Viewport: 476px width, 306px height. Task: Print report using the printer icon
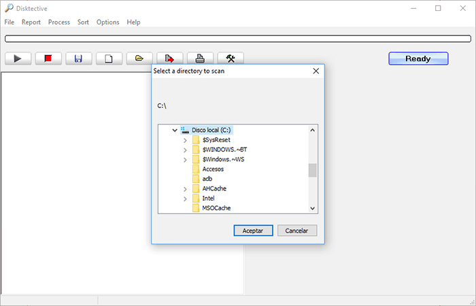click(x=200, y=58)
